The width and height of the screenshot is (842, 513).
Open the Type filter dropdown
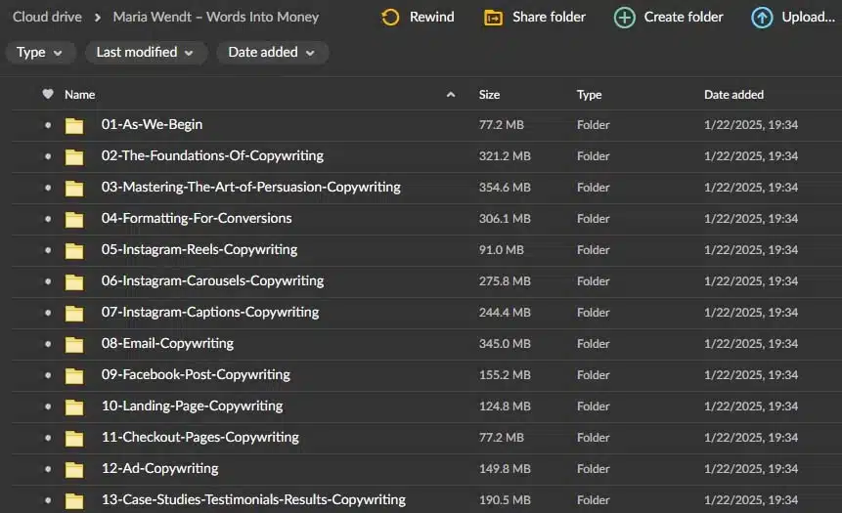click(40, 53)
